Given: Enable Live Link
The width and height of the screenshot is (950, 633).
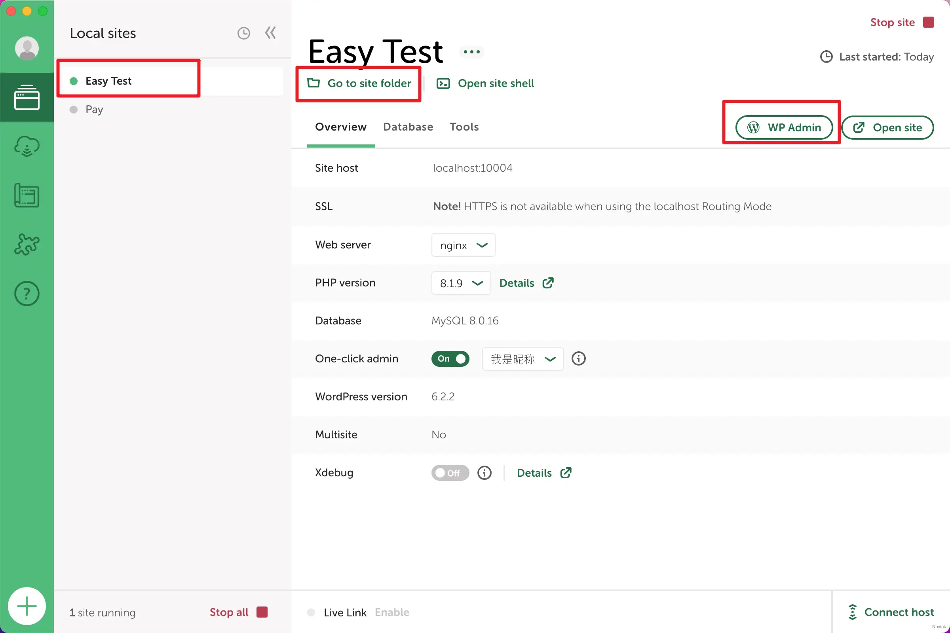Looking at the screenshot, I should 391,612.
